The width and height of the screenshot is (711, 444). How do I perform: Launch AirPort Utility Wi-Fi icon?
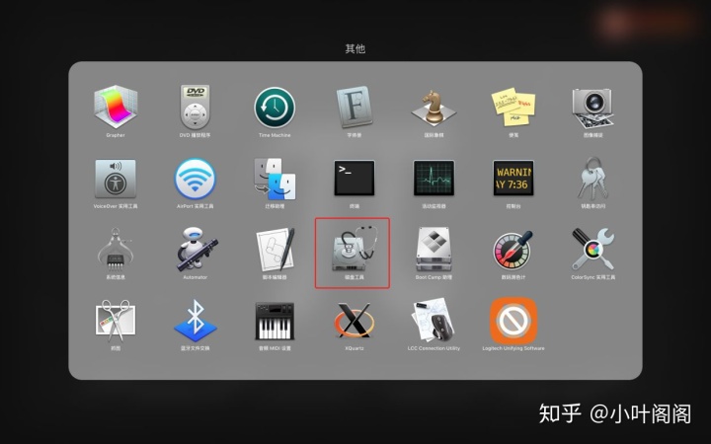tap(195, 179)
